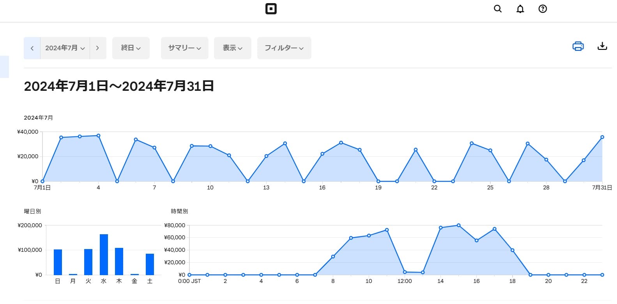Go to the next month arrow
617x304 pixels.
point(98,48)
